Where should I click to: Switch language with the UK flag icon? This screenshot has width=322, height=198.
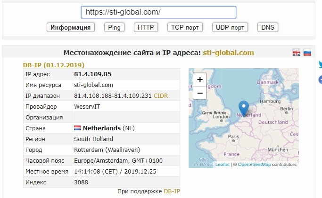297,53
